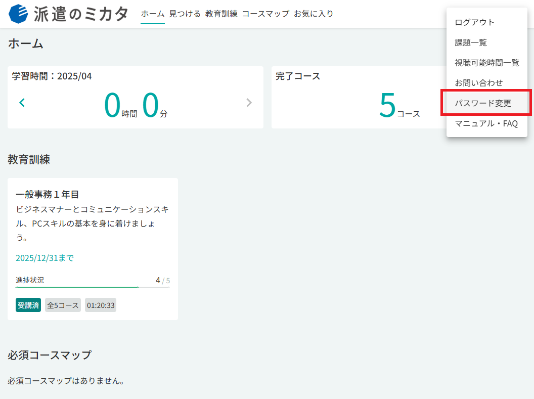Select 課題一覧 from the dropdown menu

pyautogui.click(x=487, y=42)
